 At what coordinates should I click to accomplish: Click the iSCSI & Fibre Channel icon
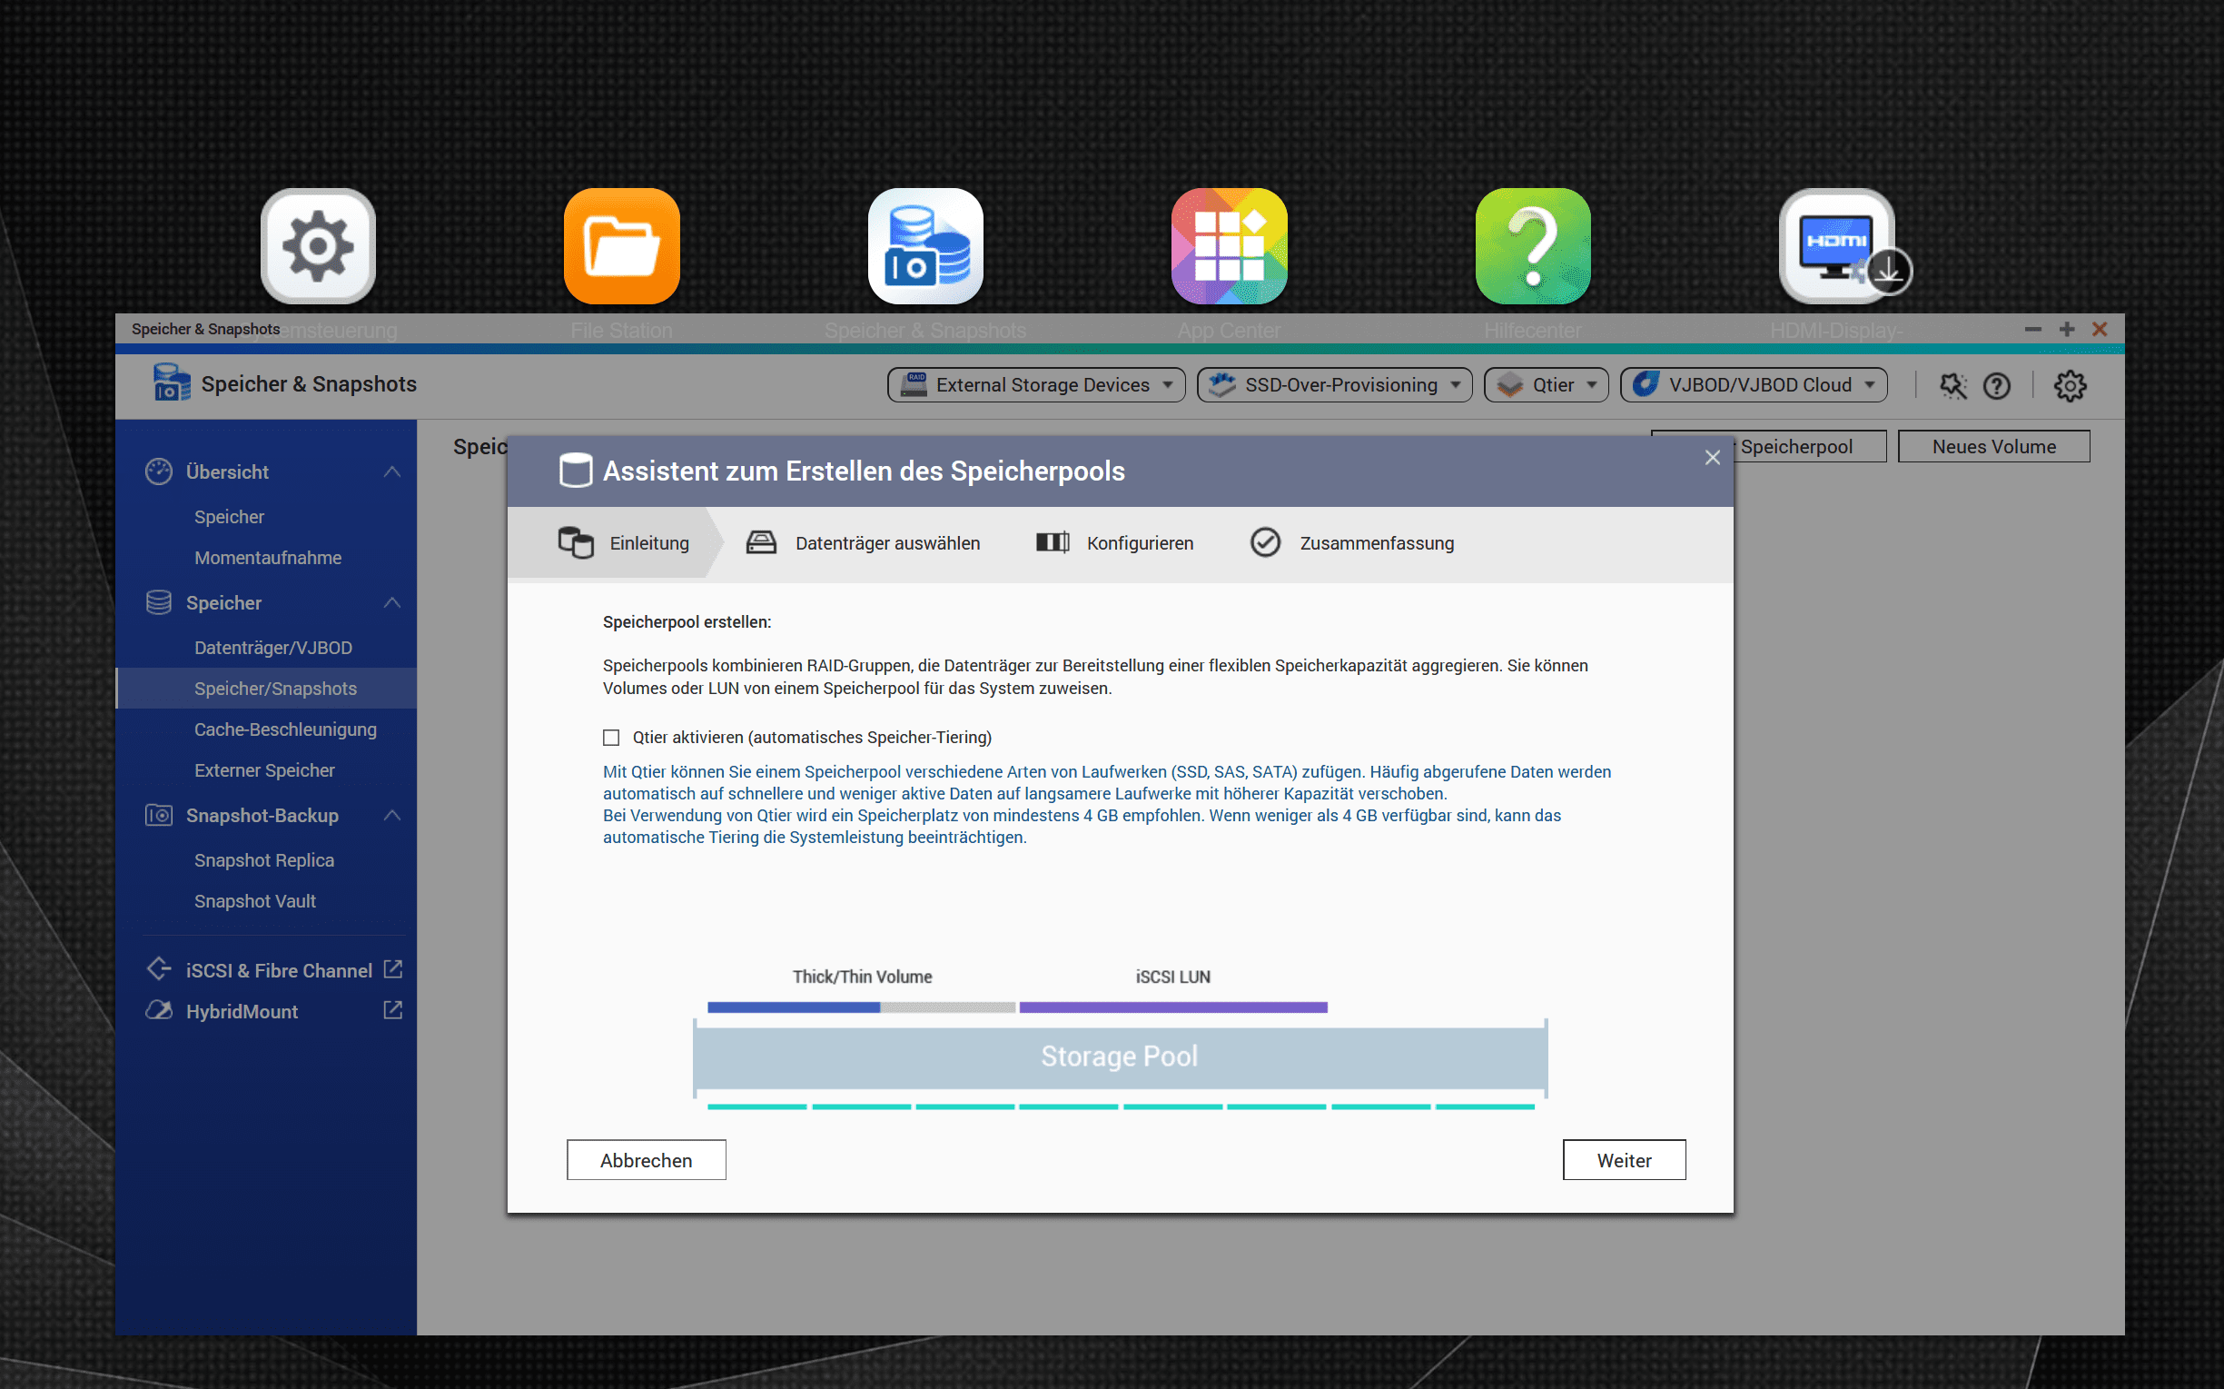(159, 969)
